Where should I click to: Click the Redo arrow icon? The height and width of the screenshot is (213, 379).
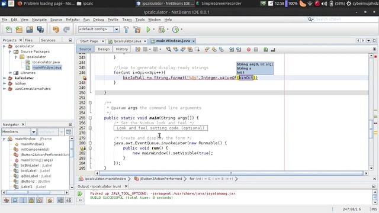[66, 30]
